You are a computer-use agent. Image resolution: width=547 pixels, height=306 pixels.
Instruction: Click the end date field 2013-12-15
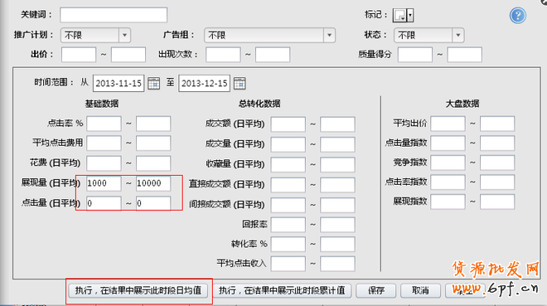tap(204, 84)
